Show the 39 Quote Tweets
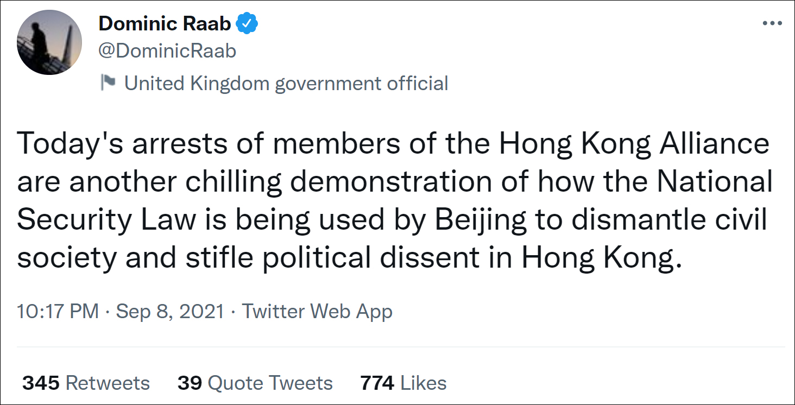The width and height of the screenshot is (795, 405). 255,383
